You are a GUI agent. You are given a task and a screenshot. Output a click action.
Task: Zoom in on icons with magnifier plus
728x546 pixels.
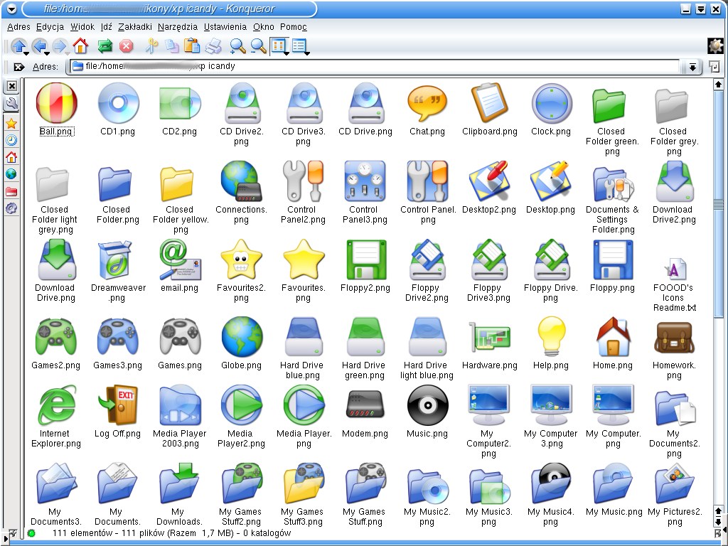coord(237,45)
